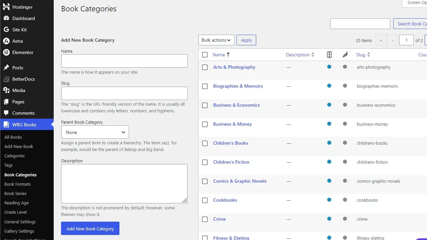Screen dimensions: 427x240
Task: Click the category search input box
Action: [360, 24]
